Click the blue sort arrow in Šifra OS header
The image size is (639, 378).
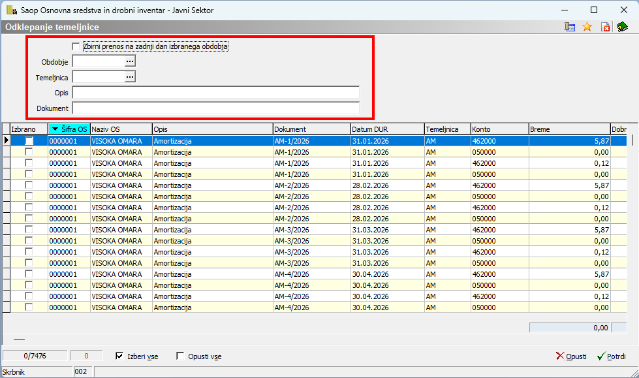pyautogui.click(x=55, y=129)
